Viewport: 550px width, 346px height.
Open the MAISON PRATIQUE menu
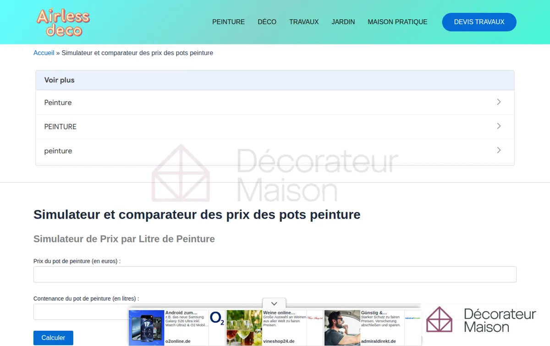(397, 22)
